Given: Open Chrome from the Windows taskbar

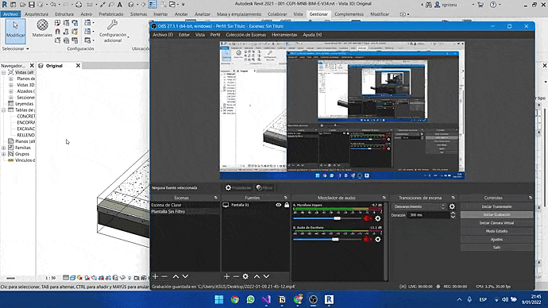Looking at the screenshot, I should pyautogui.click(x=235, y=299).
